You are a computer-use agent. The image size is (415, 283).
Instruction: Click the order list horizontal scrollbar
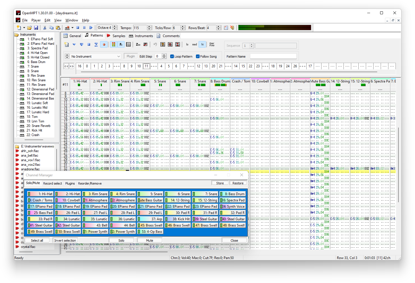(x=230, y=72)
